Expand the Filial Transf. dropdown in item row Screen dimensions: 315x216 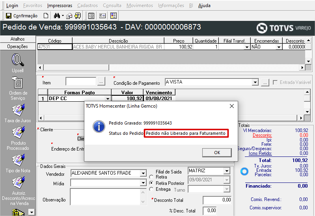coord(247,47)
